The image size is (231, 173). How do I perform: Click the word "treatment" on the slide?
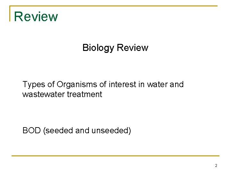click(x=85, y=95)
